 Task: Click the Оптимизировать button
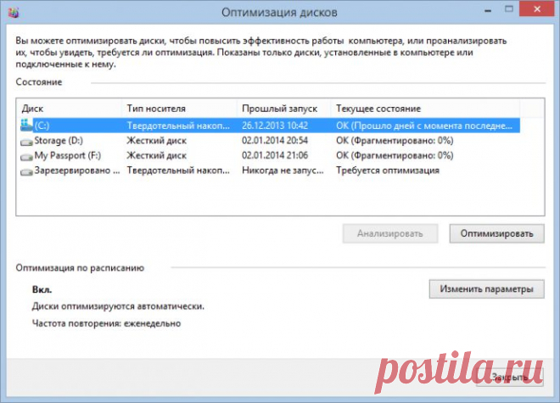pyautogui.click(x=496, y=233)
